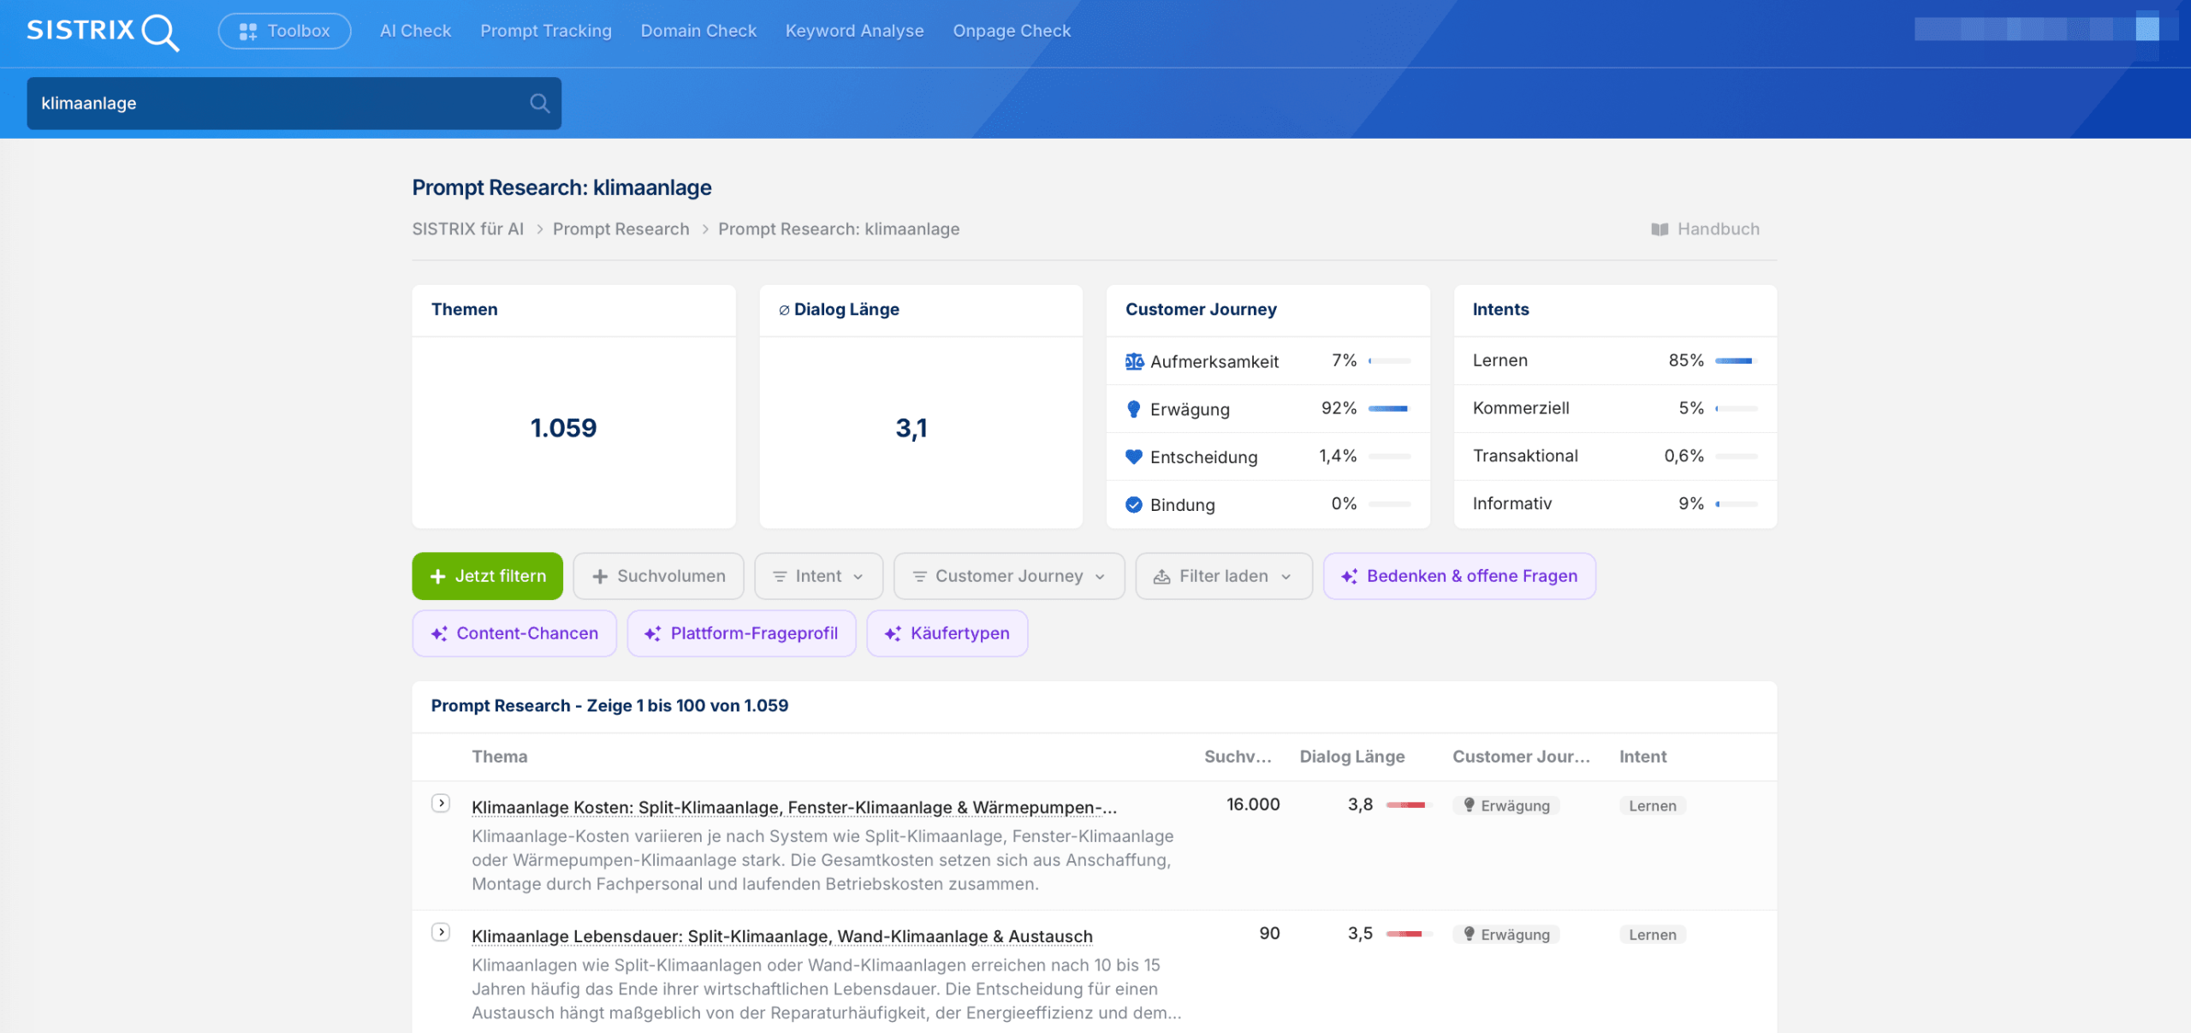Click the Toolbox grid icon

pyautogui.click(x=248, y=32)
